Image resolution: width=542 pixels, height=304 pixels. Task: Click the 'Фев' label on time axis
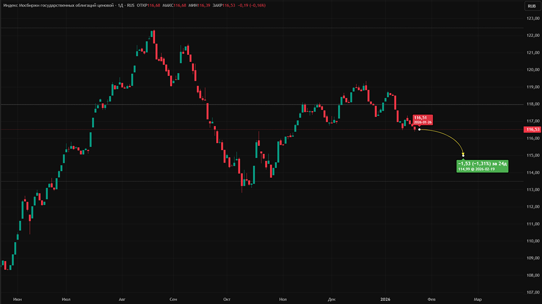pos(431,299)
